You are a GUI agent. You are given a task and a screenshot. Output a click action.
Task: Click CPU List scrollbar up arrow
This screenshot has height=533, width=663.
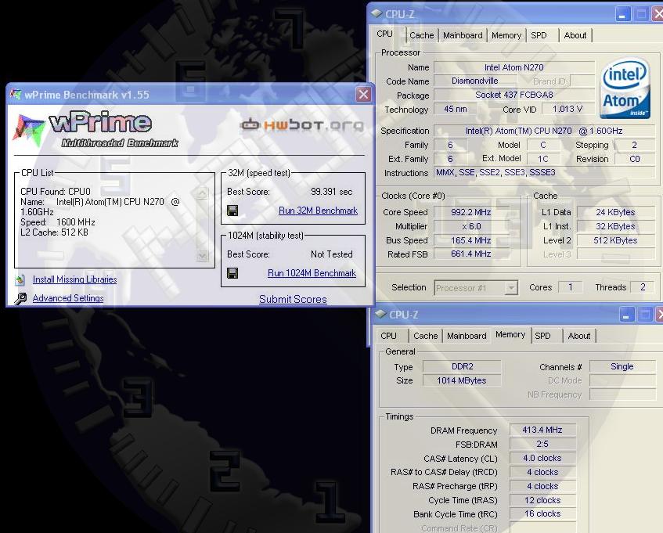pyautogui.click(x=203, y=193)
